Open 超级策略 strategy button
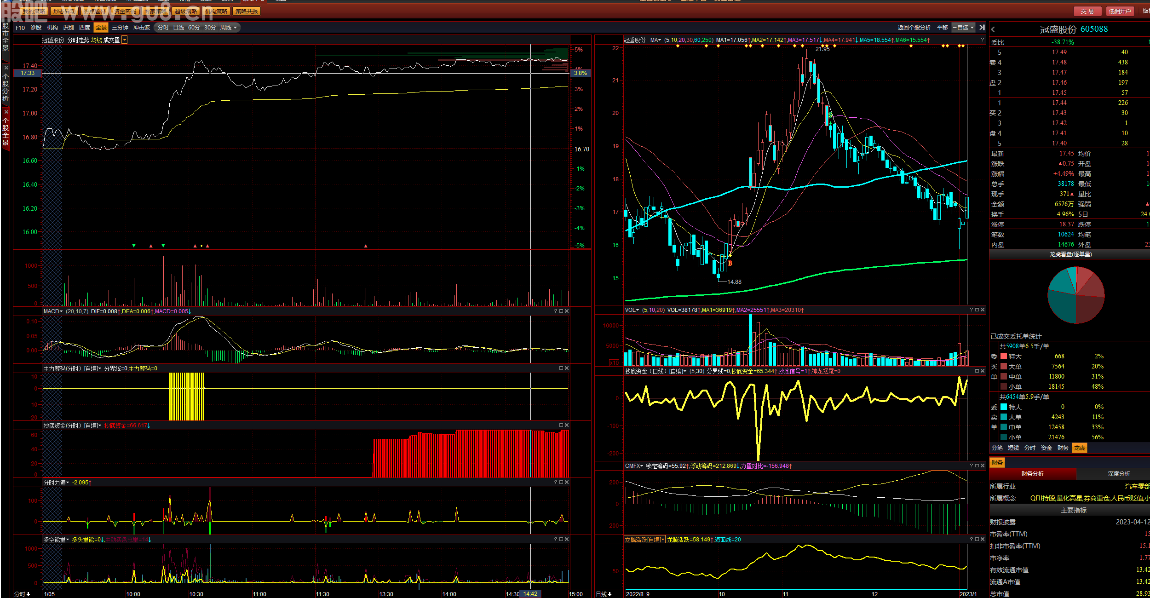Viewport: 1150px width, 598px height. click(185, 11)
